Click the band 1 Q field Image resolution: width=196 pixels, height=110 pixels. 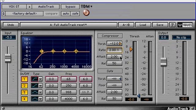86,79
